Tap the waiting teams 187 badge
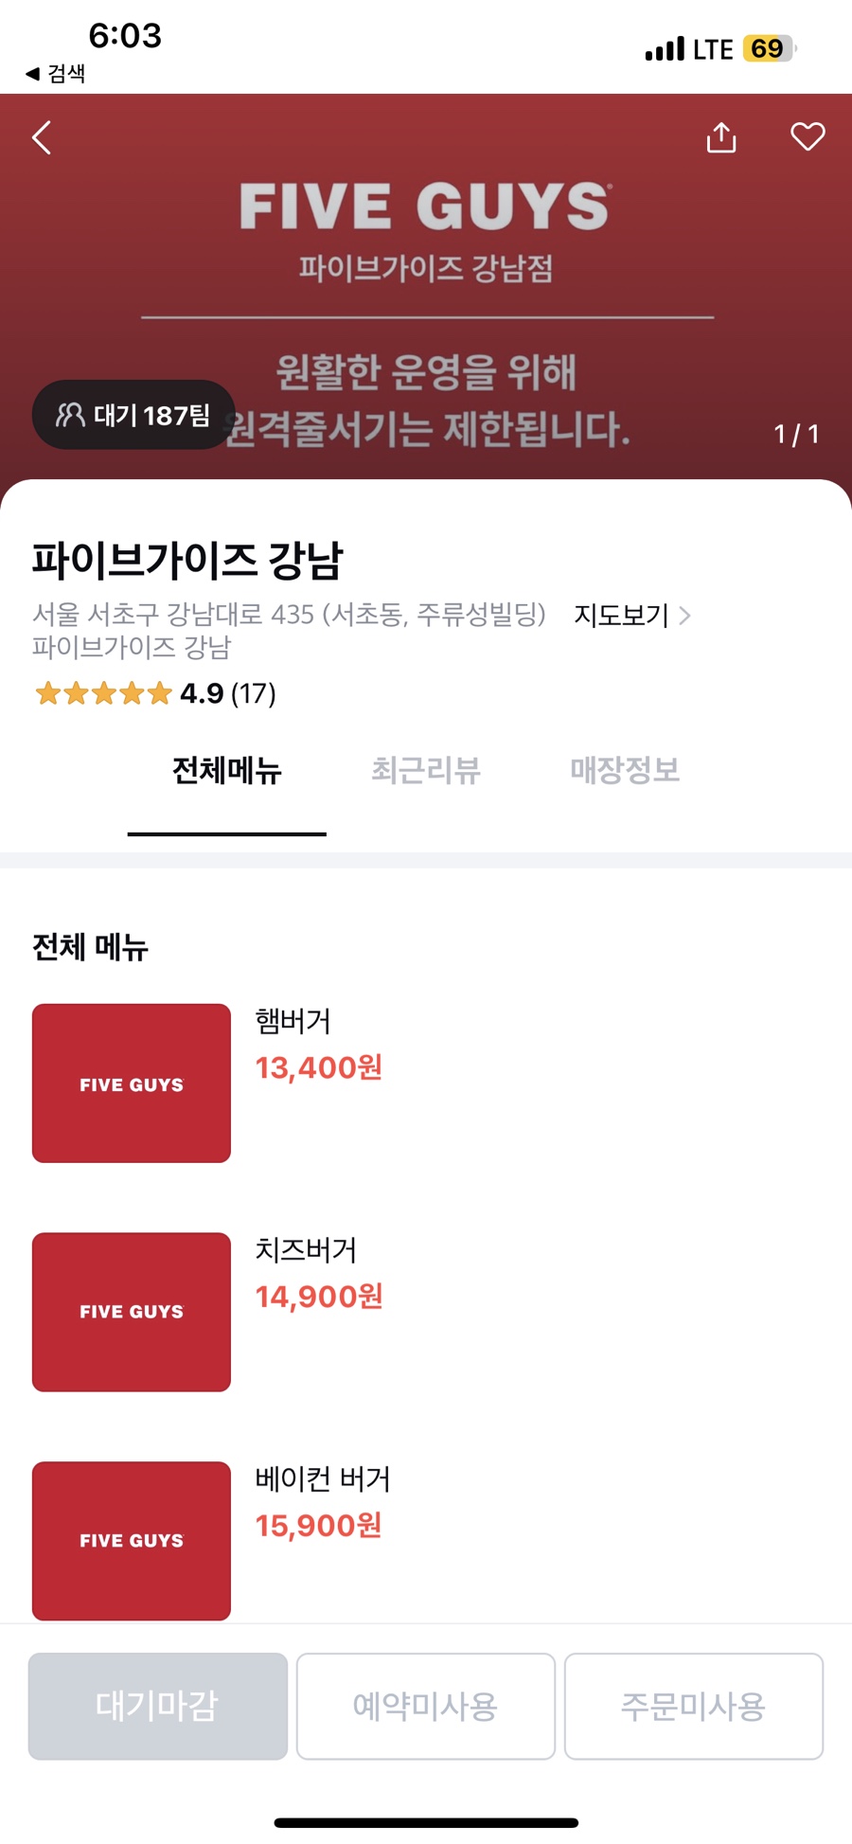Image resolution: width=852 pixels, height=1844 pixels. click(x=133, y=415)
